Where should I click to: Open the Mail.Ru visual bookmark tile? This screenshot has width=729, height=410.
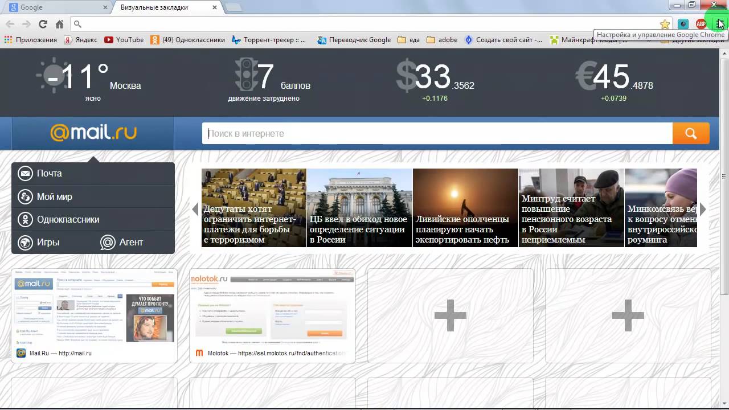[x=95, y=315]
